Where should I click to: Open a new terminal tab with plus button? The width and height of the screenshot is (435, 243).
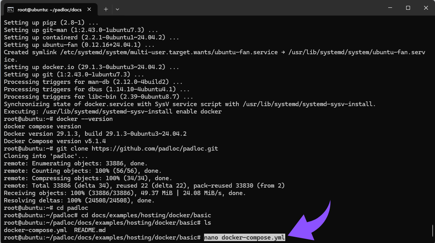(106, 9)
